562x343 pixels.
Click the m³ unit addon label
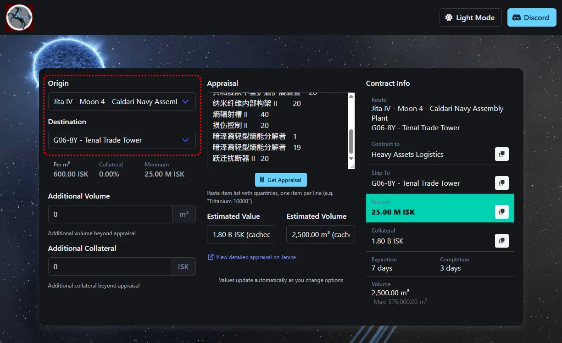coord(184,214)
